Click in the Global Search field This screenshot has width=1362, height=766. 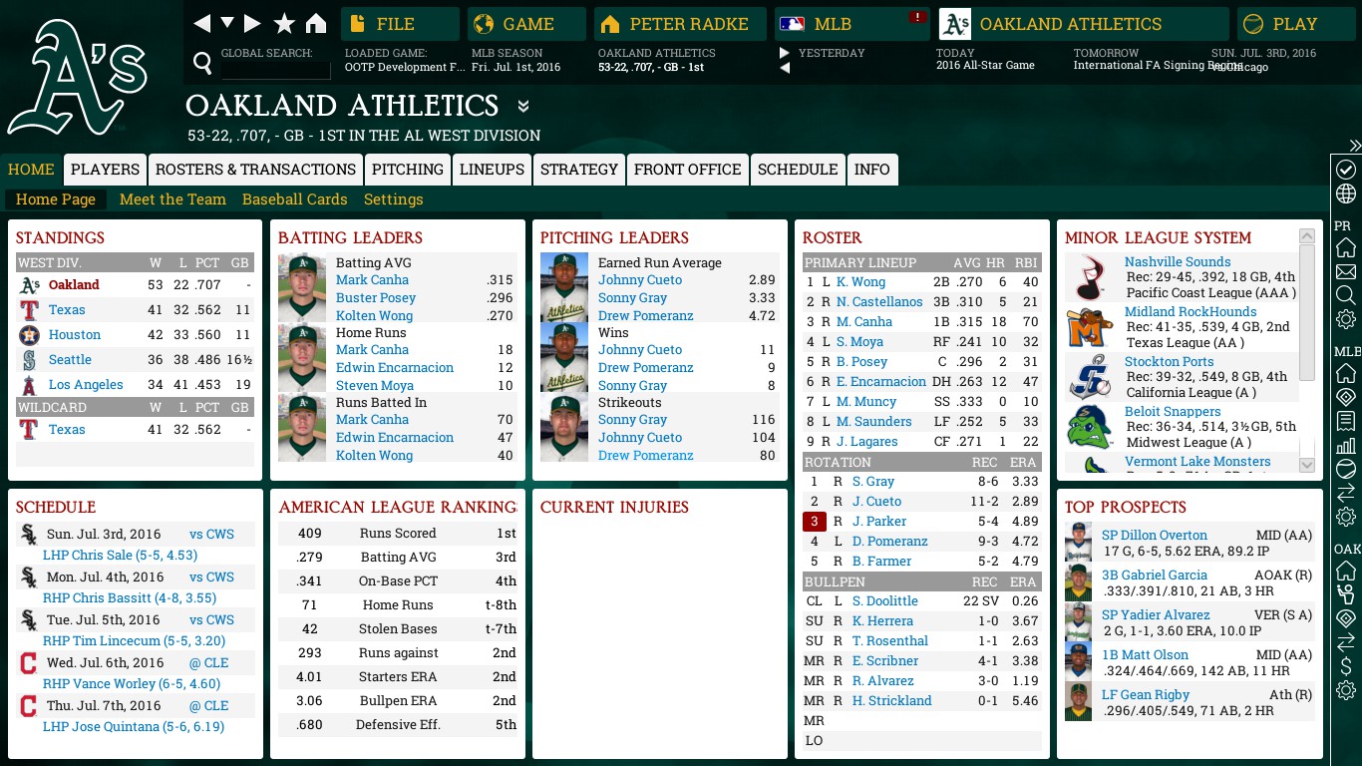click(x=276, y=70)
